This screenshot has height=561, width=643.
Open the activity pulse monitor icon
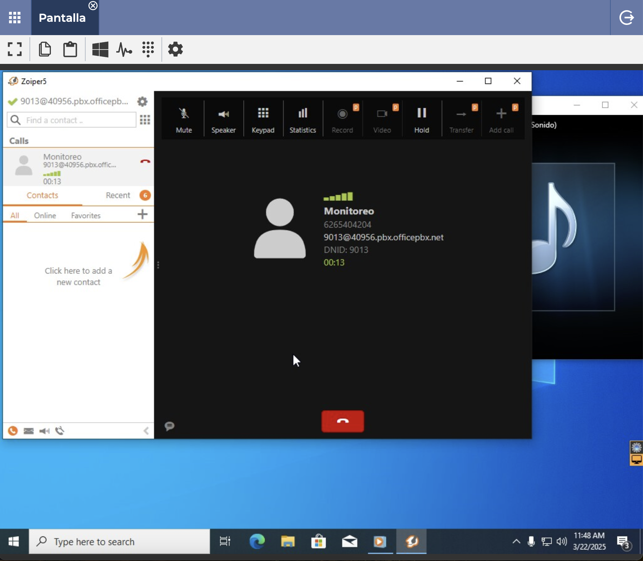(x=124, y=49)
